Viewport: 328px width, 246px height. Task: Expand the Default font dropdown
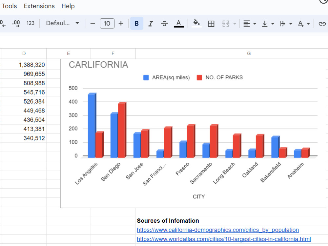point(62,23)
